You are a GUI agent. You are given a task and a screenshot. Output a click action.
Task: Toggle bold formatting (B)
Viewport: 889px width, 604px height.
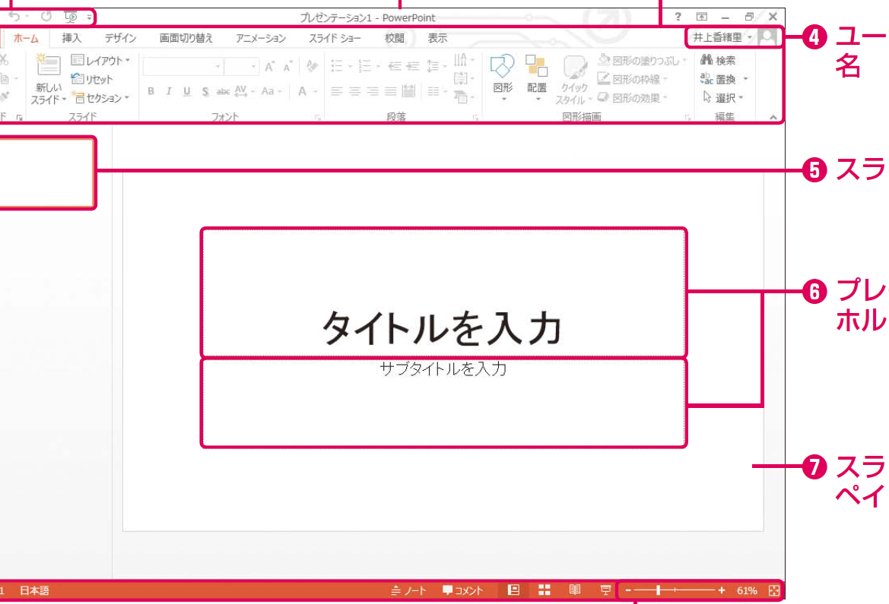click(x=151, y=91)
